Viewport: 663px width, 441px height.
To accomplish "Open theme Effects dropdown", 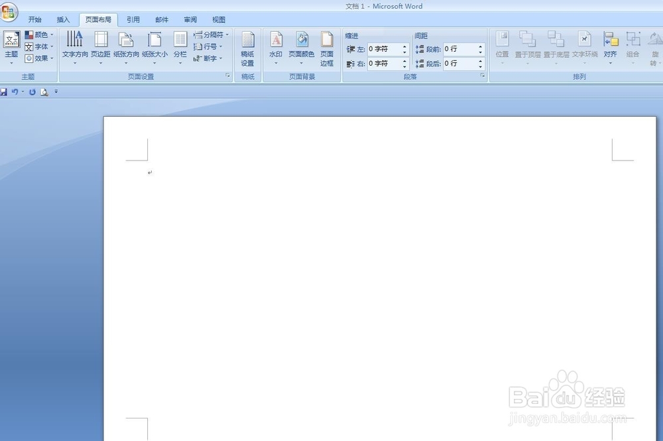I will coord(39,58).
